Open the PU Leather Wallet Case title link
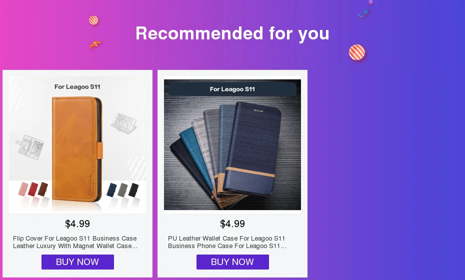Viewport: 465px width, 280px height. pos(227,242)
